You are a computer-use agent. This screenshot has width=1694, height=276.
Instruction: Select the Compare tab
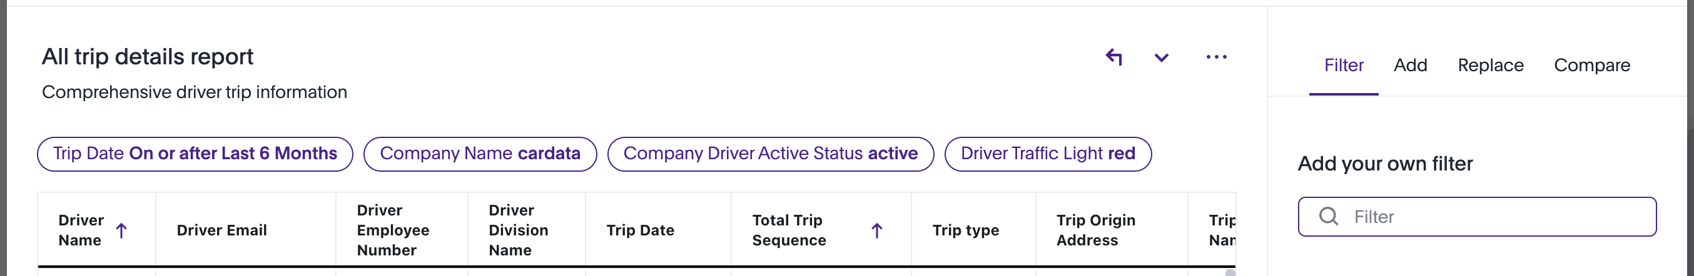point(1591,65)
